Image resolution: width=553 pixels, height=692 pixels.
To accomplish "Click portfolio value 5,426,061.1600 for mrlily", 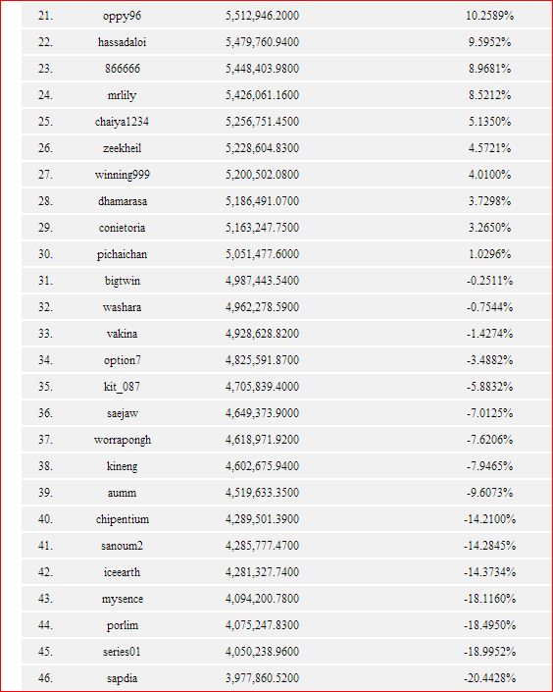I will point(263,95).
